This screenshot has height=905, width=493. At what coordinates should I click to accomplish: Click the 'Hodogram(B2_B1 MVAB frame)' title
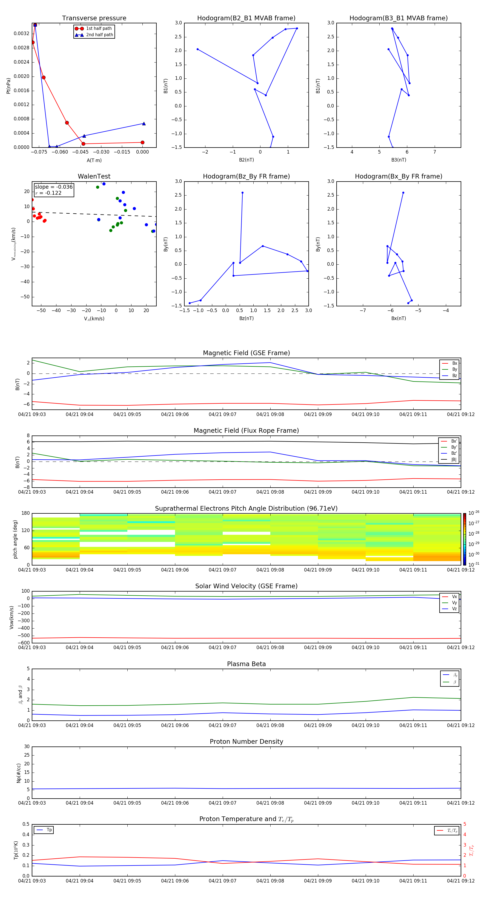coord(246,18)
